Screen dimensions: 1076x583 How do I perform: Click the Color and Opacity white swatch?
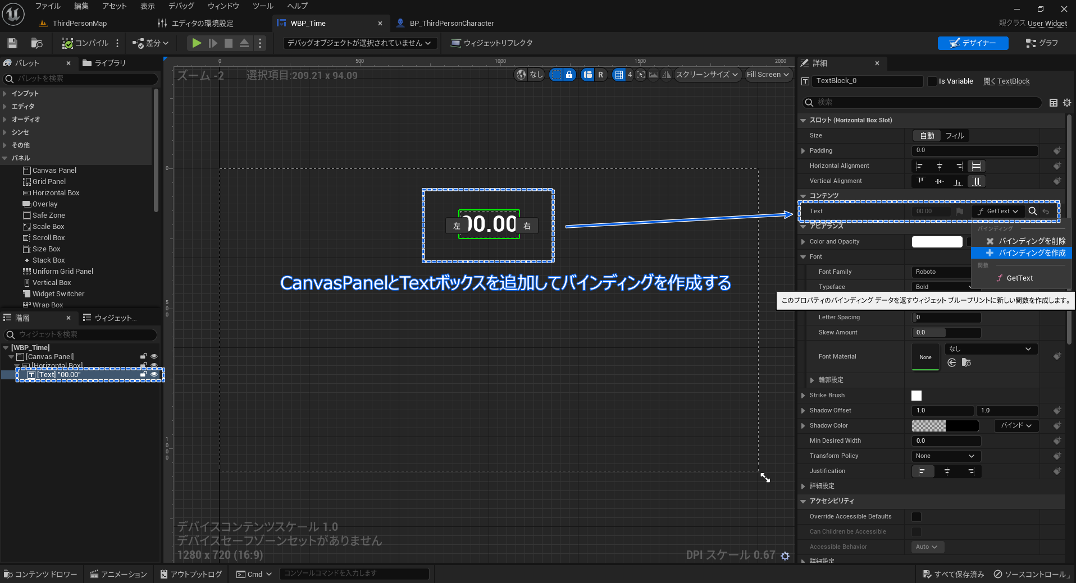coord(937,241)
